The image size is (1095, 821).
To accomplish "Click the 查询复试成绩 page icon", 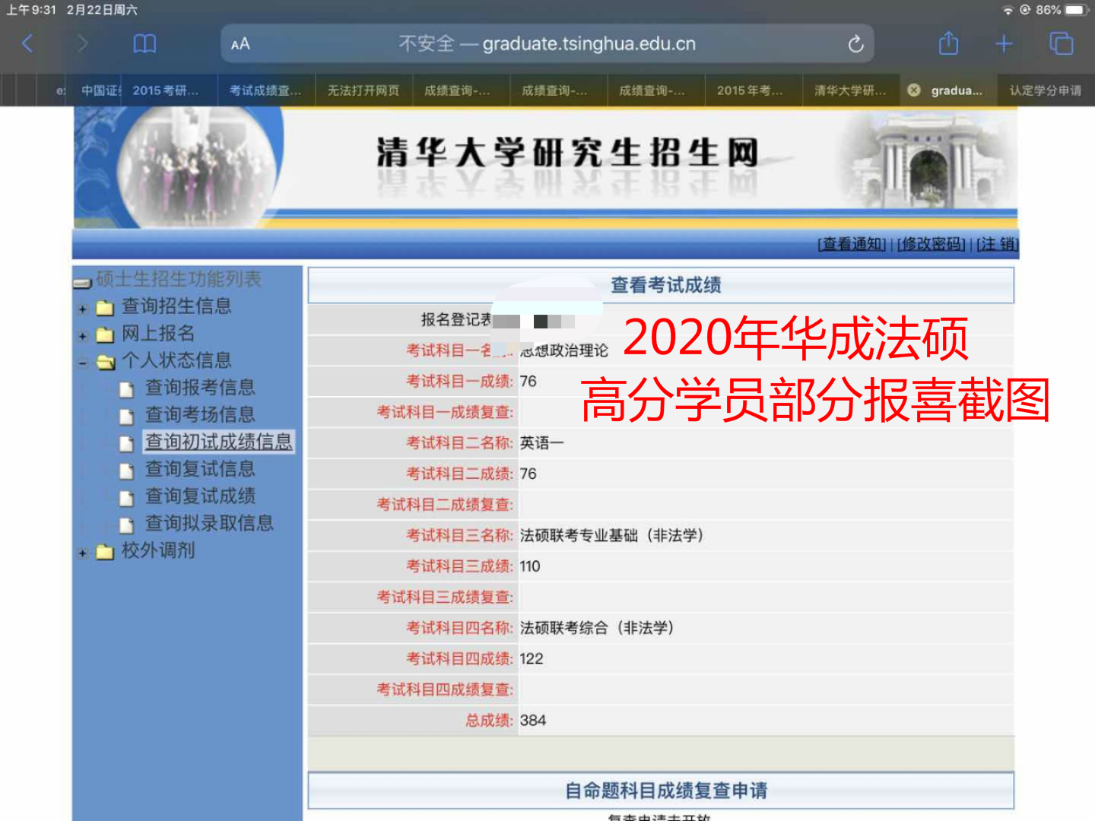I will pyautogui.click(x=127, y=498).
